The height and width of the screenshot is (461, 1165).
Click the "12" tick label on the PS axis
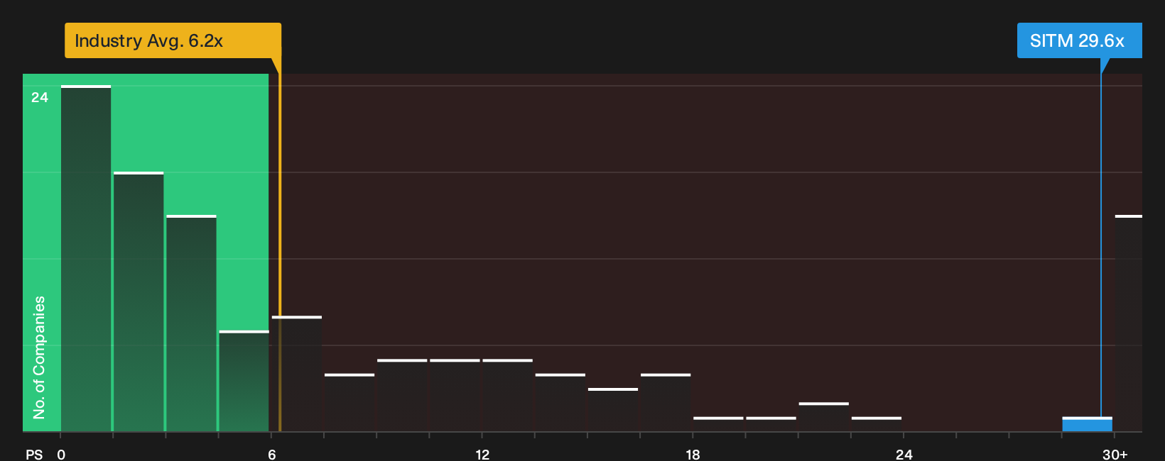point(482,455)
